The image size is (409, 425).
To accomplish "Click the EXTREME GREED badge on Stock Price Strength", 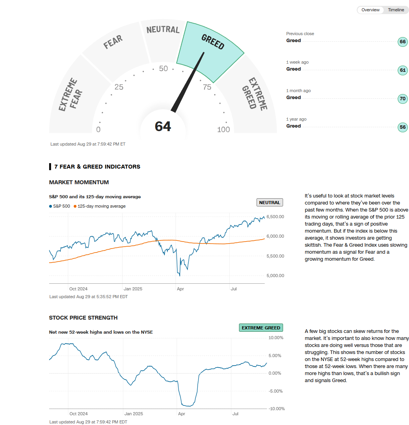I will click(261, 328).
